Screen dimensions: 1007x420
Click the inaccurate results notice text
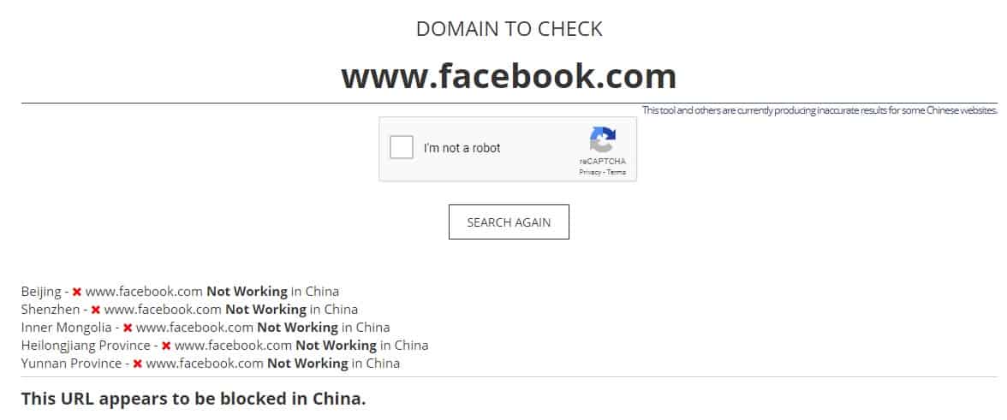(820, 110)
